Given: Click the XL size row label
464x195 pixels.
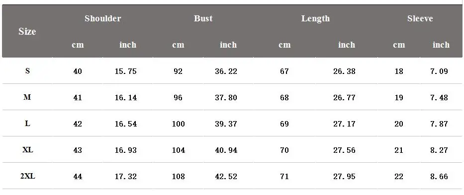Looking at the screenshot, I should pyautogui.click(x=27, y=150).
